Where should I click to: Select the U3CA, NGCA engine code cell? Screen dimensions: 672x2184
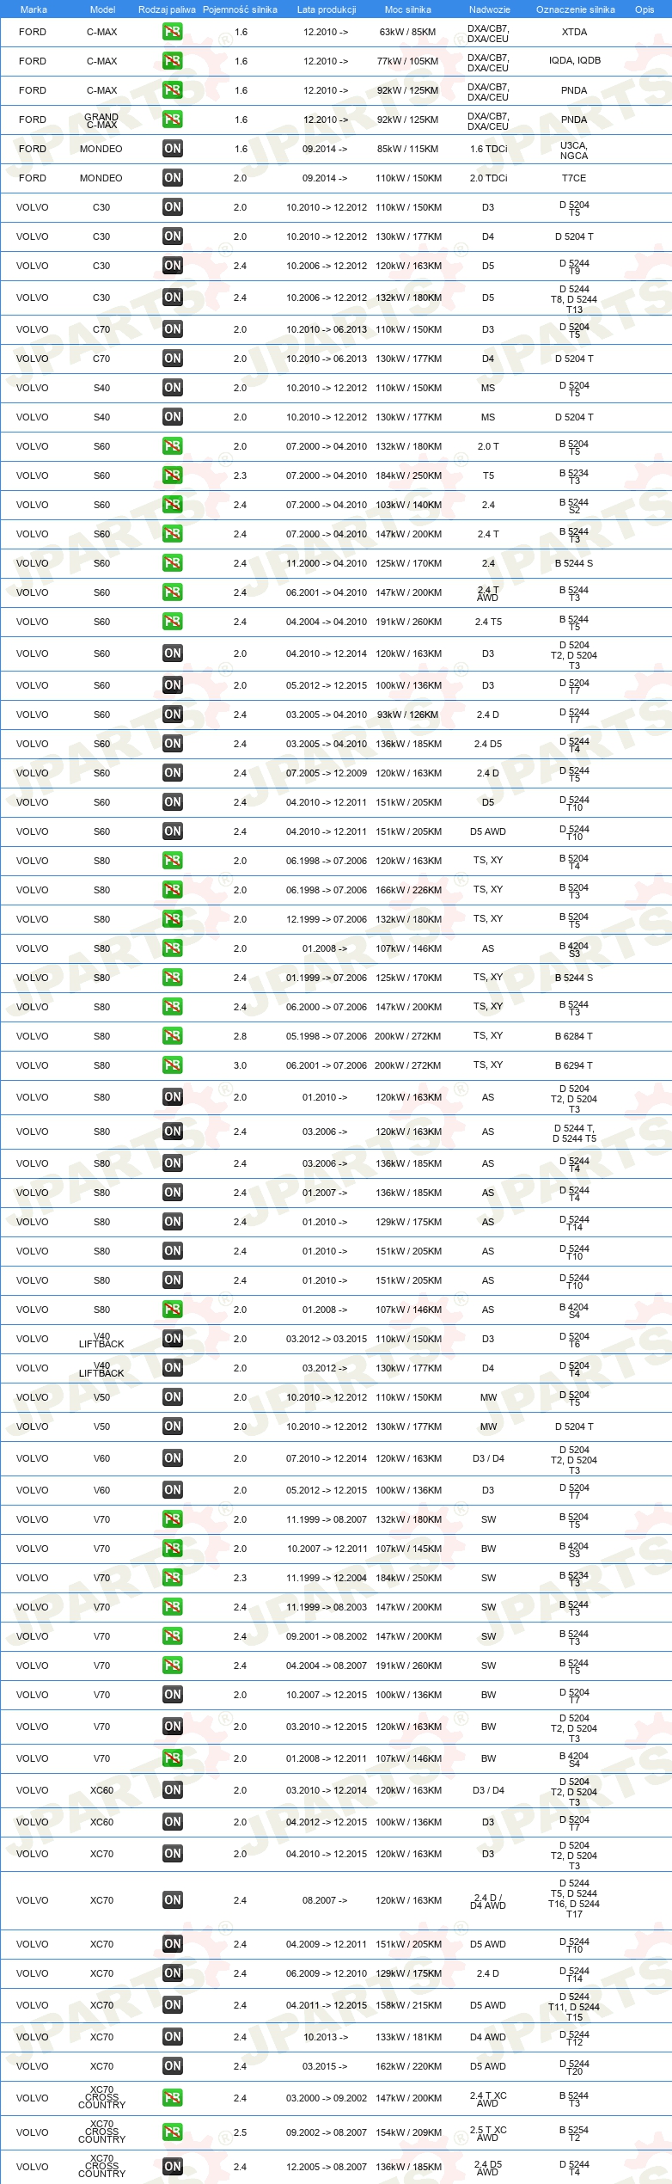[x=574, y=150]
